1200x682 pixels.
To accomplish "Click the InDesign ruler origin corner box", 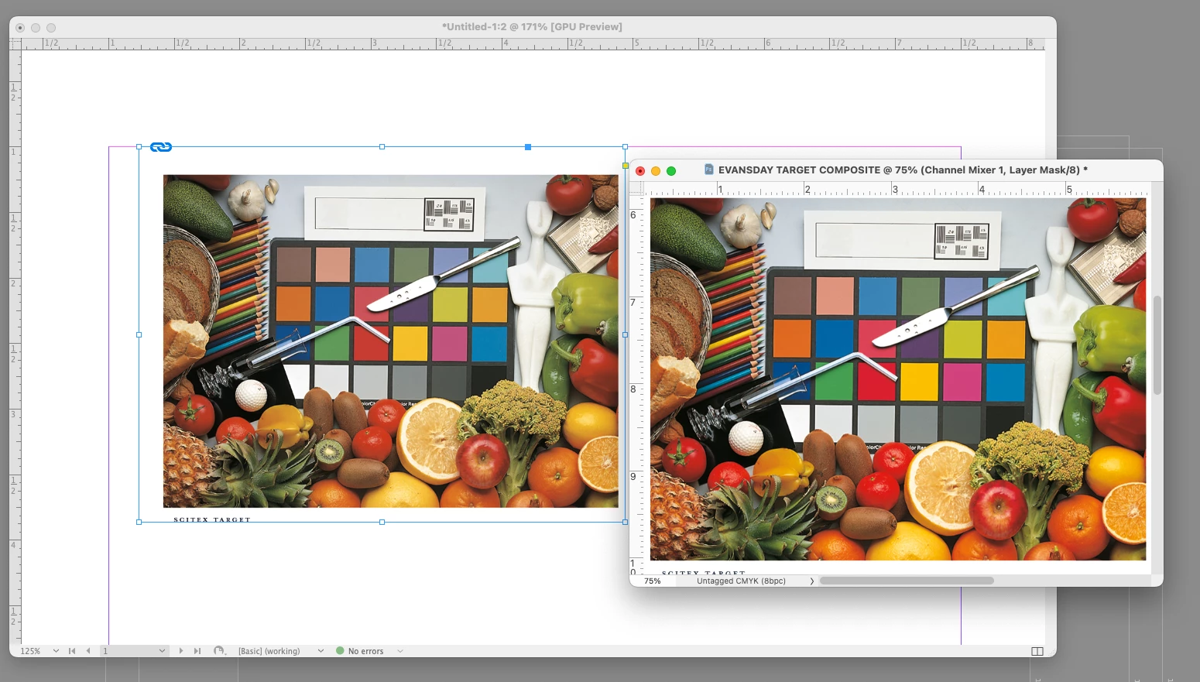I will [x=15, y=44].
